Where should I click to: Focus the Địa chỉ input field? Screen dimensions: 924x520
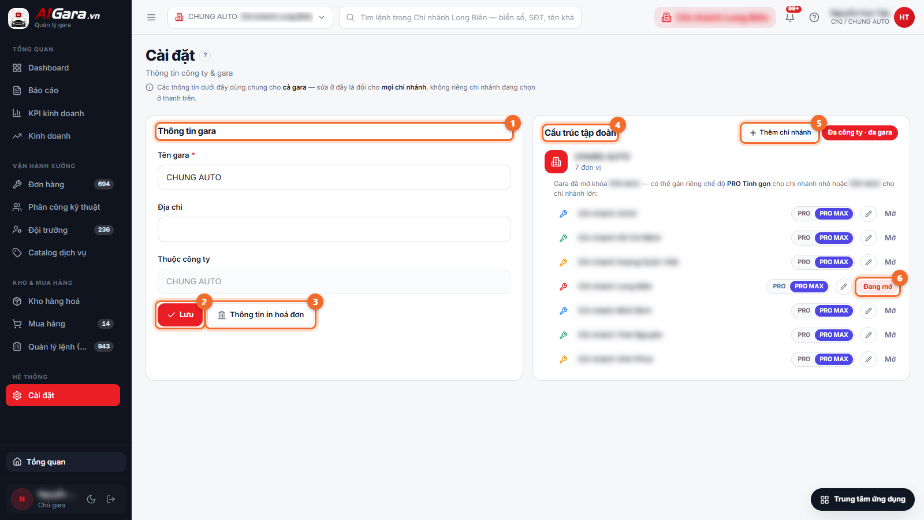(334, 229)
